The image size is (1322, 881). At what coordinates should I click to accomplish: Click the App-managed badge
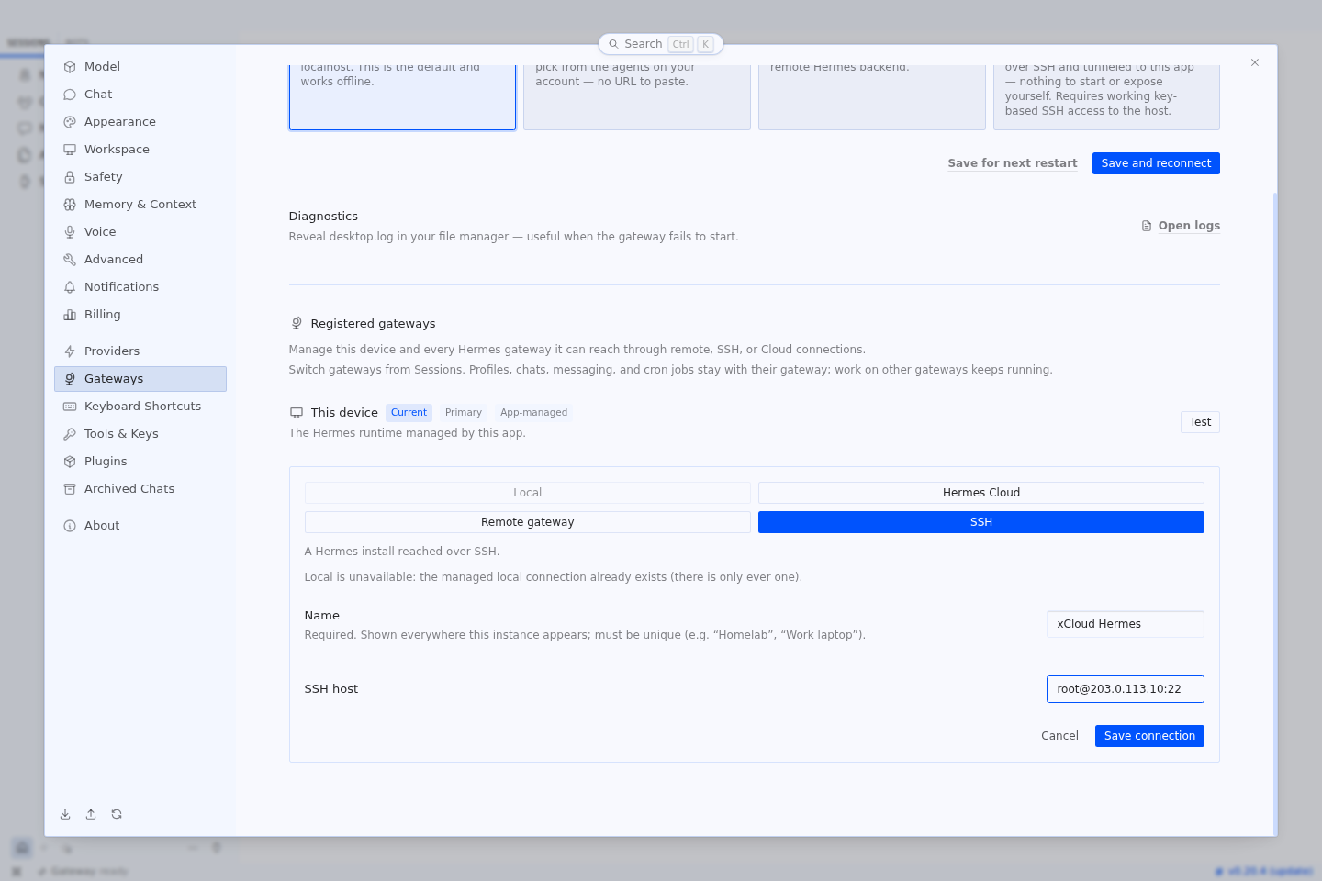coord(534,413)
